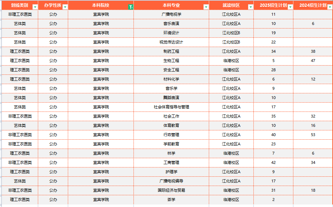Select 理工农医类 cell in 茶学 row

pyautogui.click(x=20, y=200)
